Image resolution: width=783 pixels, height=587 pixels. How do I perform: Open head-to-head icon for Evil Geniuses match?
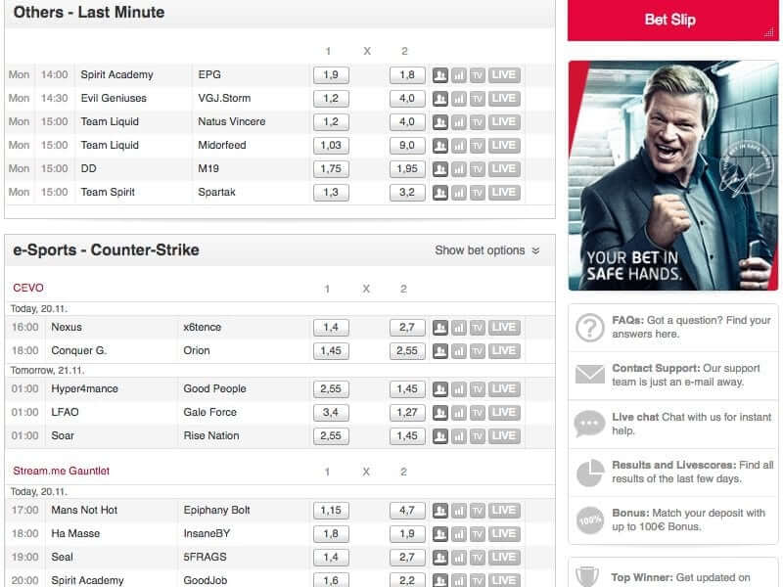[439, 99]
